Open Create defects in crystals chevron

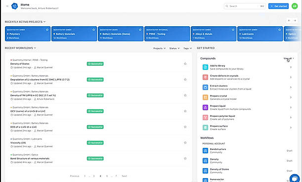[291, 77]
